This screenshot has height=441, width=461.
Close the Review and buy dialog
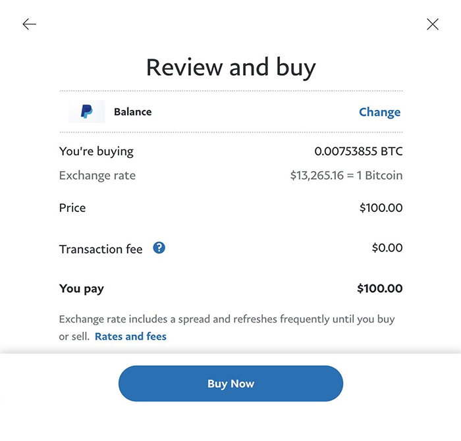[432, 24]
